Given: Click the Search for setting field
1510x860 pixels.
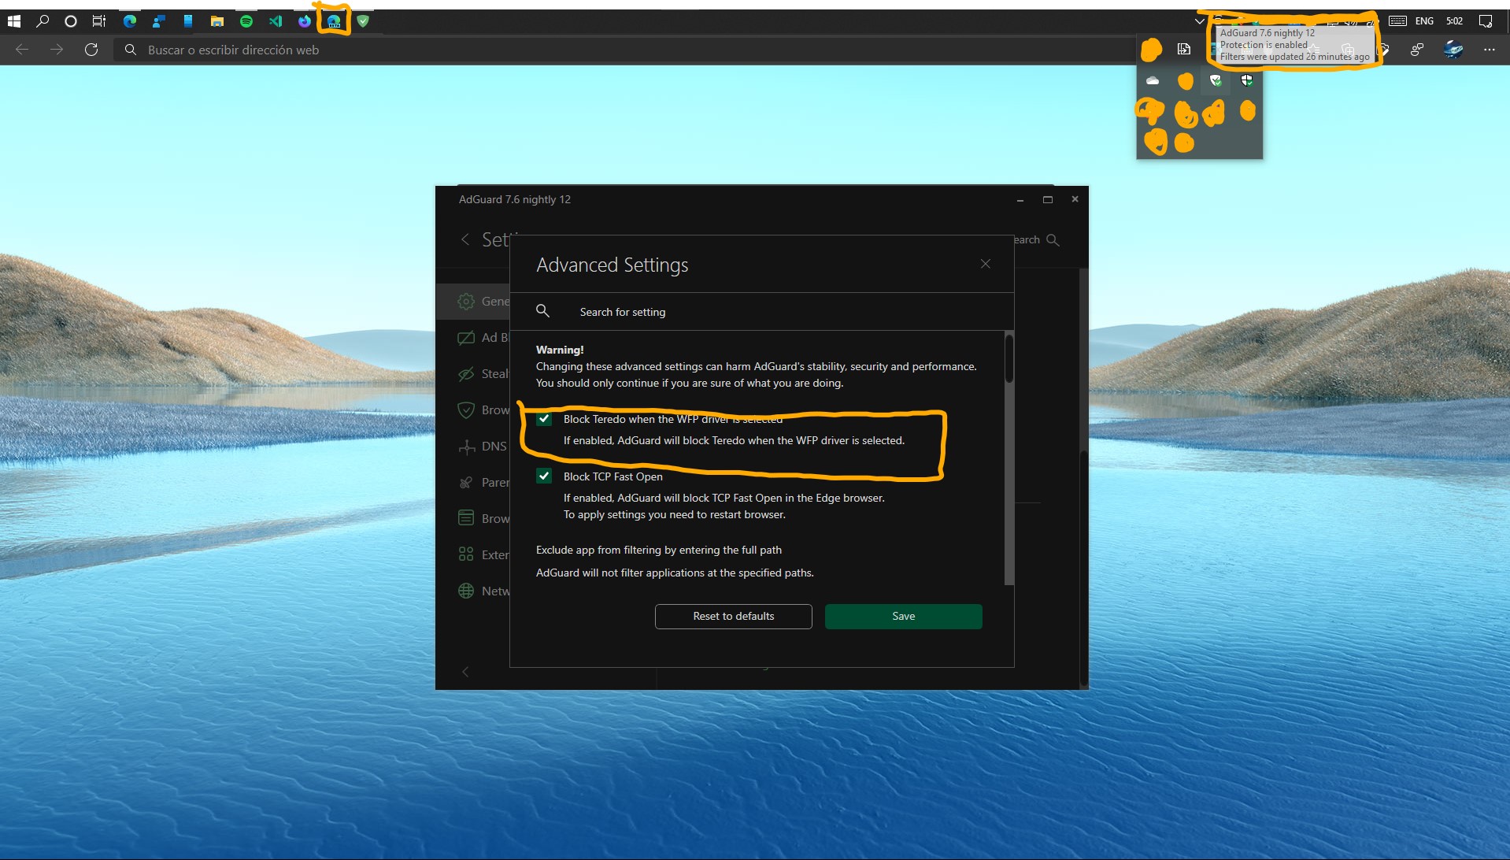Looking at the screenshot, I should pos(761,312).
